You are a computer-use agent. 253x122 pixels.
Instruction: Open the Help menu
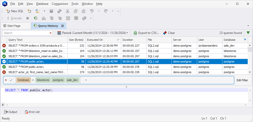tap(99, 4)
